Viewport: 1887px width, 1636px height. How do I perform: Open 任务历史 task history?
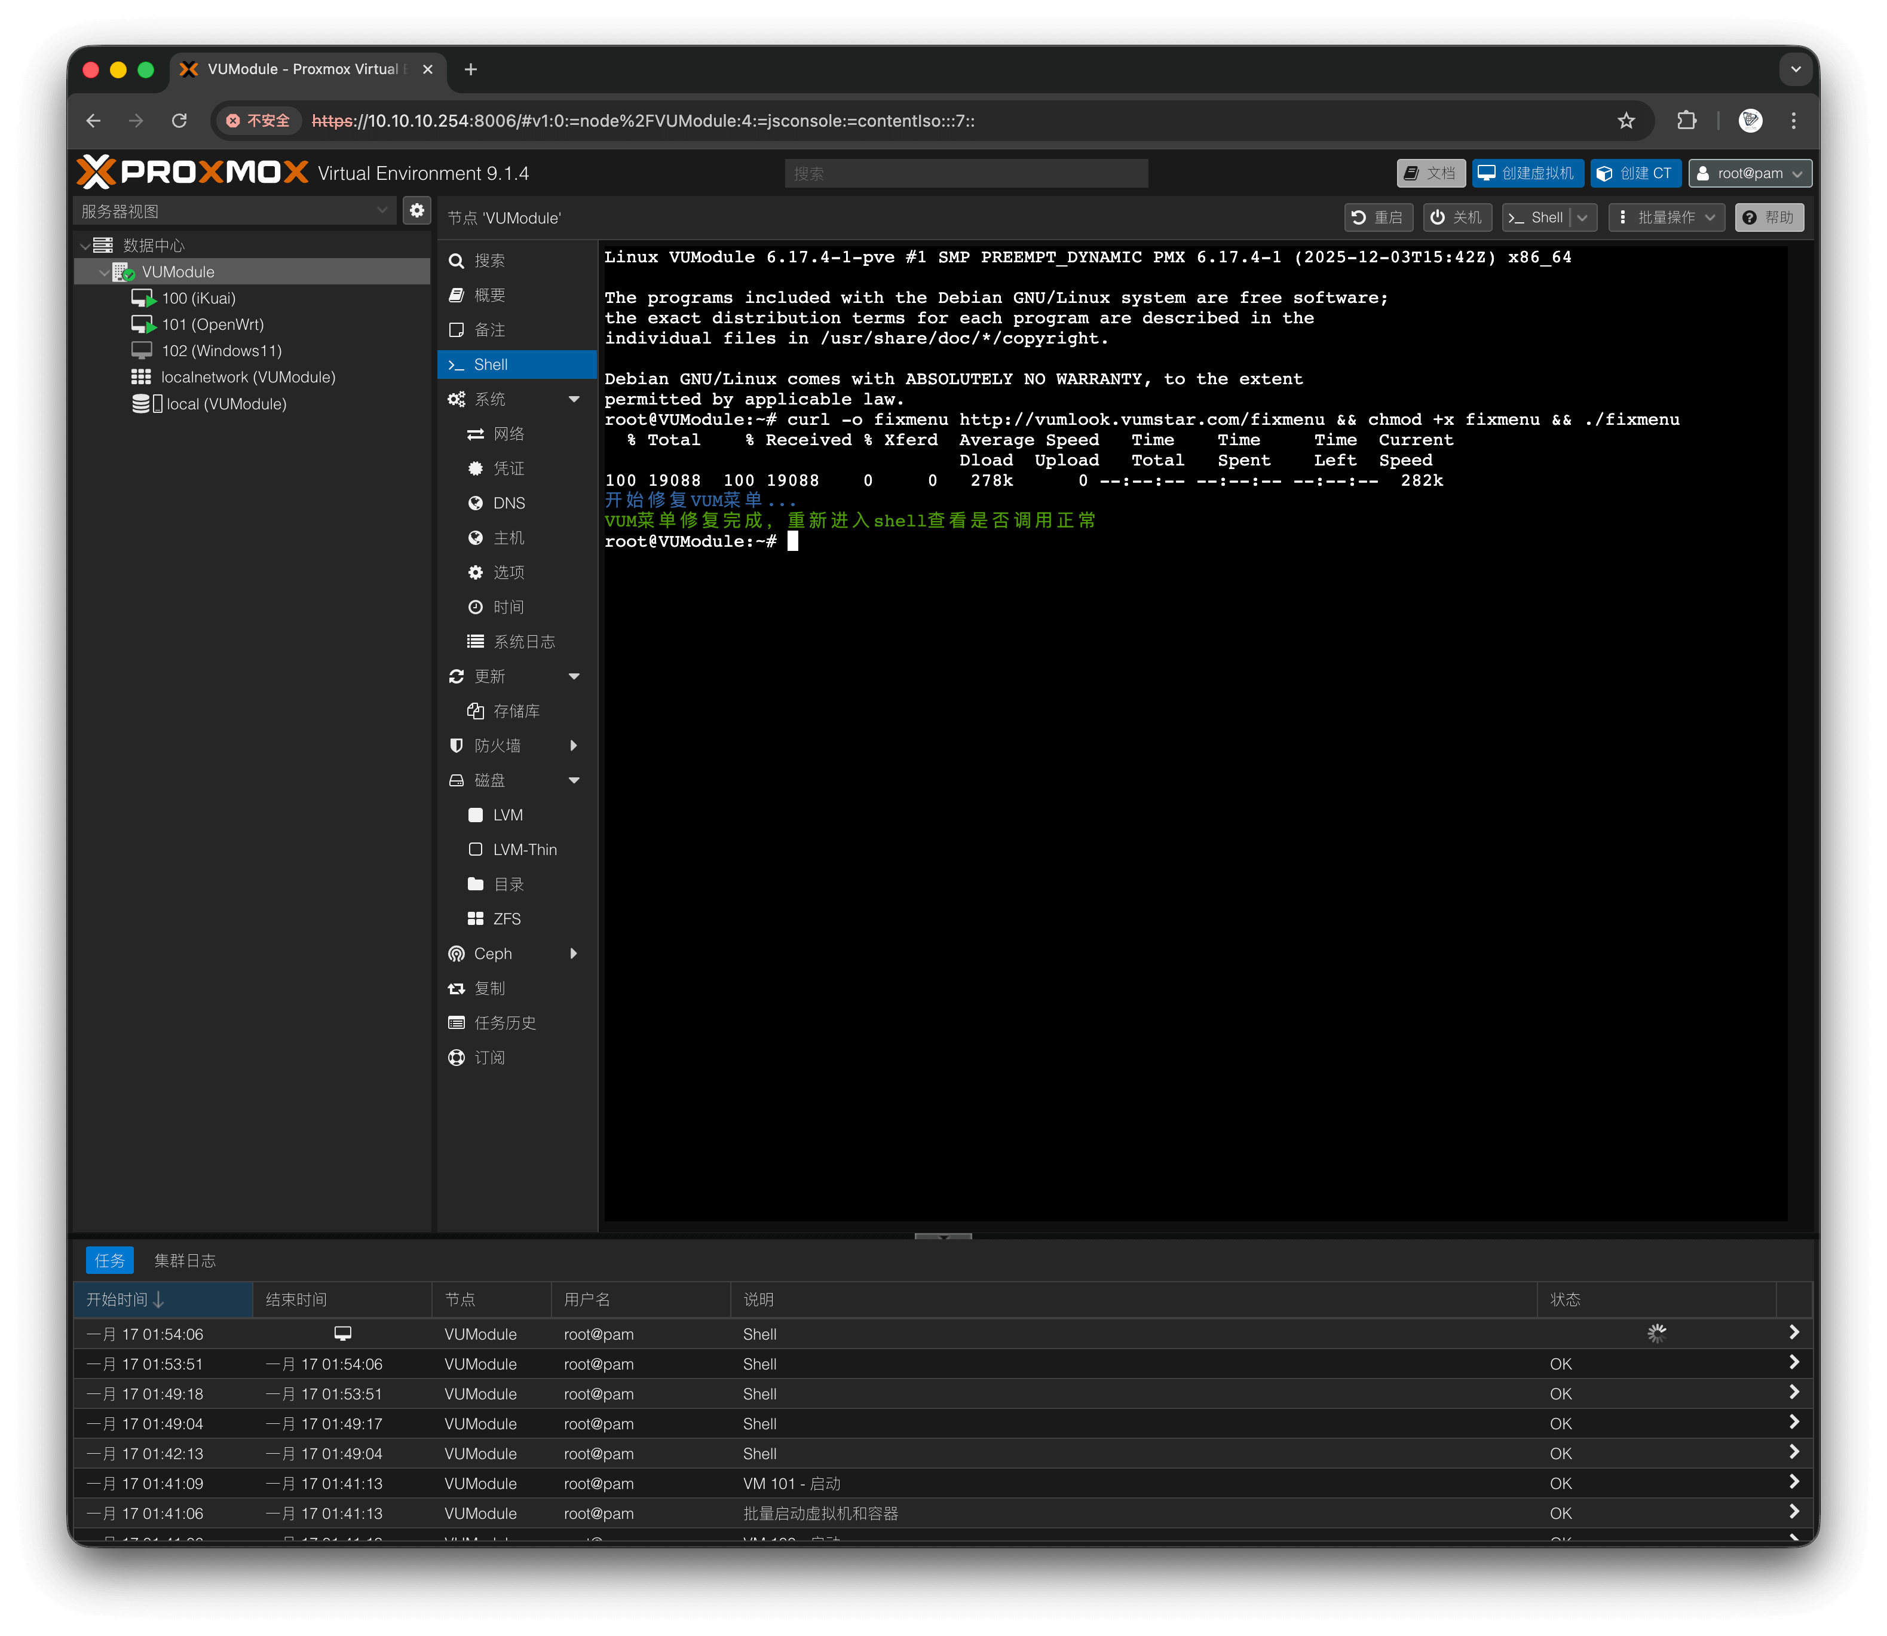coord(504,1024)
